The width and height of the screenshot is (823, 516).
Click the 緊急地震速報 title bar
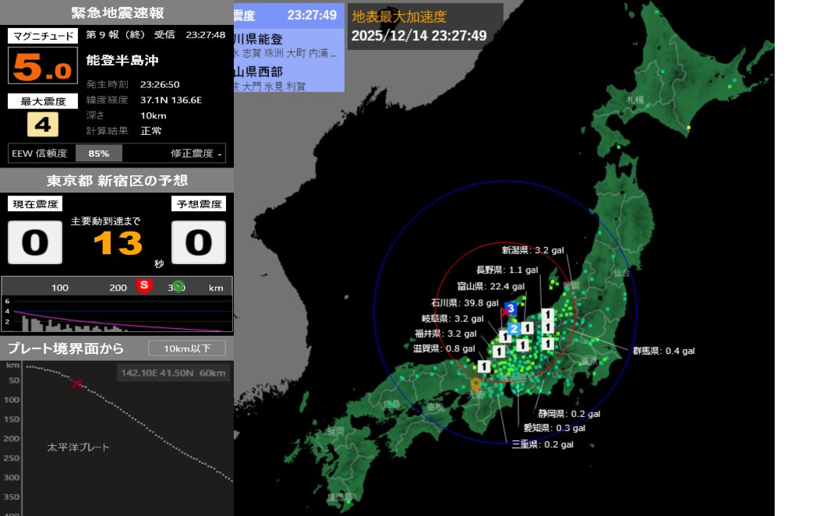116,12
